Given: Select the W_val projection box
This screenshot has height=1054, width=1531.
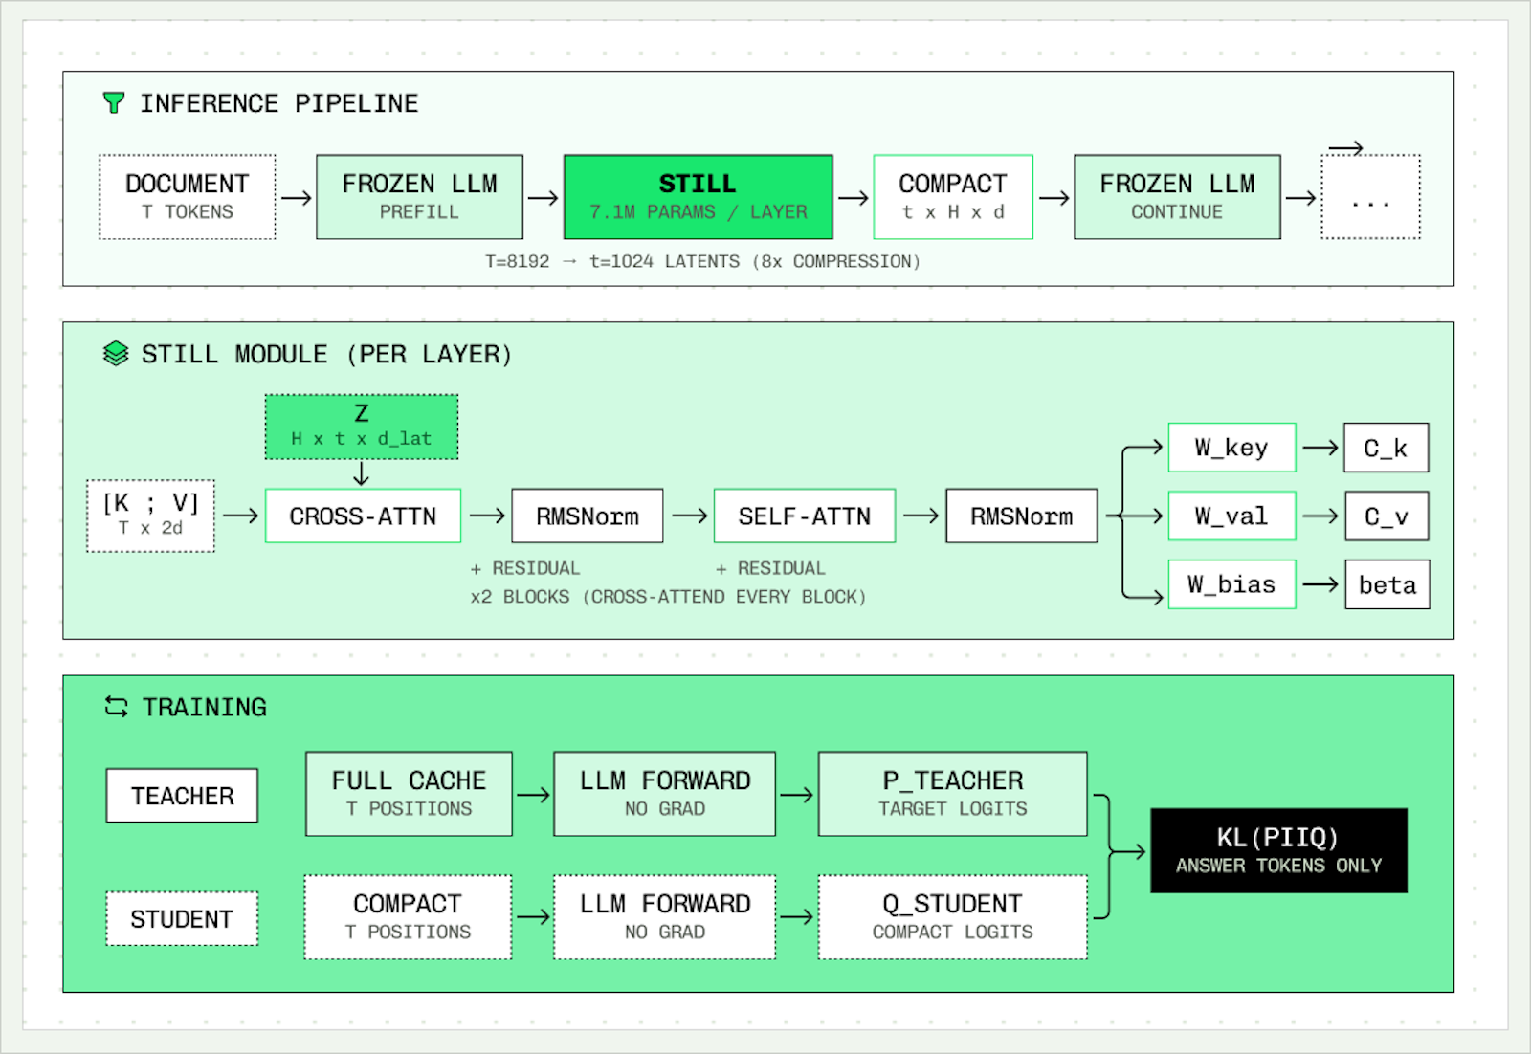Looking at the screenshot, I should click(x=1231, y=516).
